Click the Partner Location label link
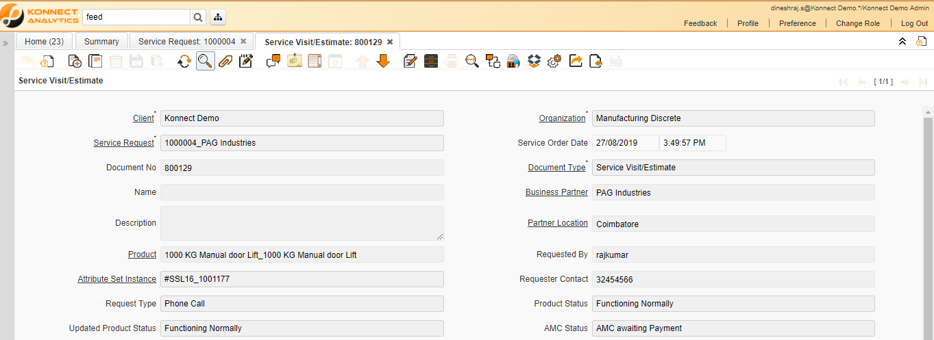This screenshot has height=340, width=934. click(558, 223)
